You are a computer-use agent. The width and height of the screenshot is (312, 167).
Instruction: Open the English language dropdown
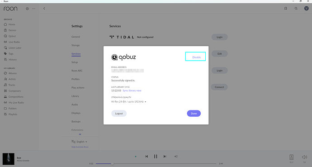point(82,142)
